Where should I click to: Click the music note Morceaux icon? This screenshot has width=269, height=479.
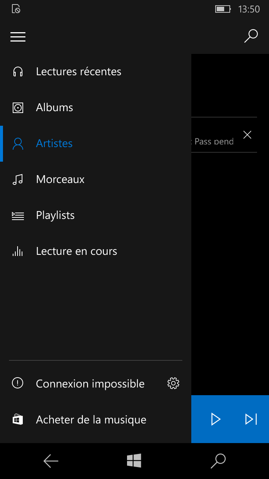pos(18,180)
